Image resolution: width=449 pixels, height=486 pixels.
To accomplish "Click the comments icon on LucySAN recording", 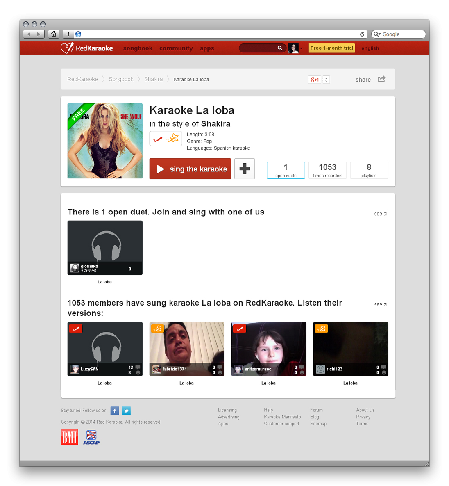I will (138, 367).
